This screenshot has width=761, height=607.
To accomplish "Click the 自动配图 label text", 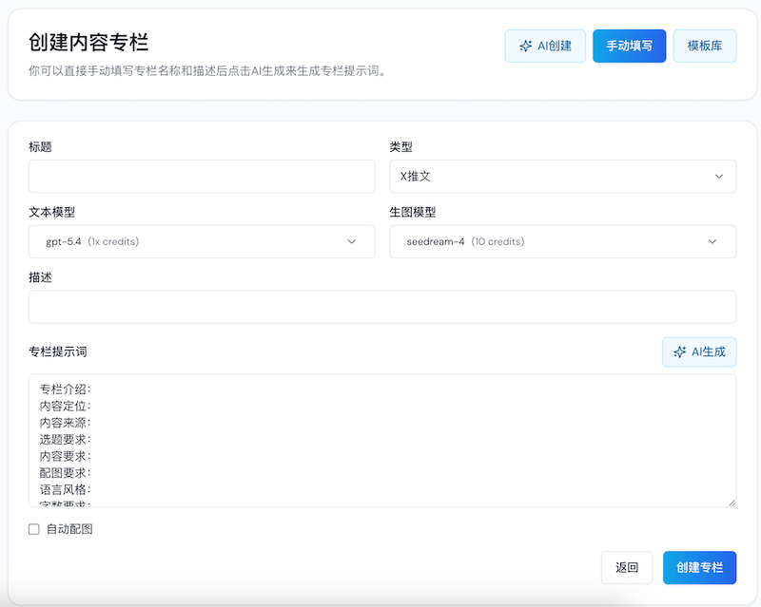I will coord(69,529).
